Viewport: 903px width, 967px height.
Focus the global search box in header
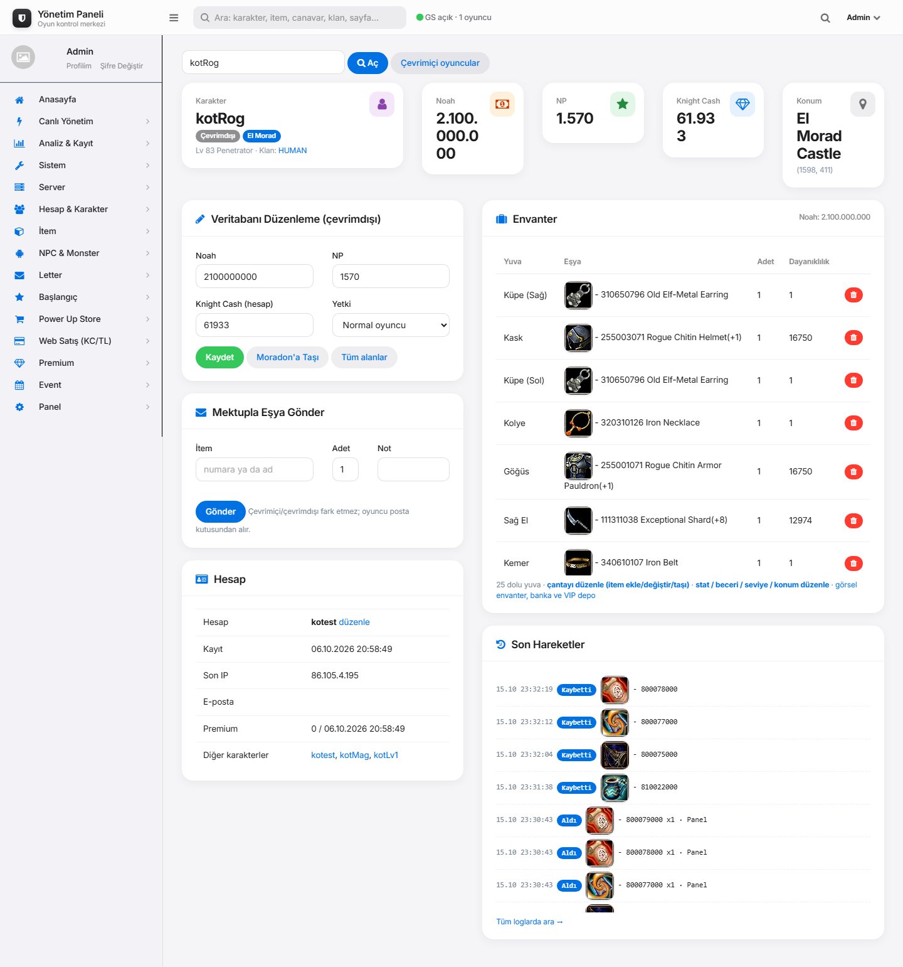point(300,18)
